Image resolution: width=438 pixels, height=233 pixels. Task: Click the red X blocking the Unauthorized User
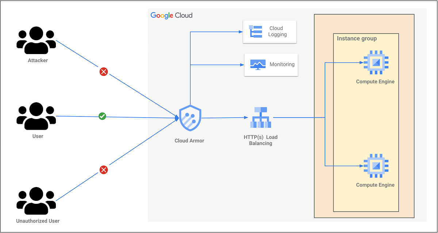104,170
